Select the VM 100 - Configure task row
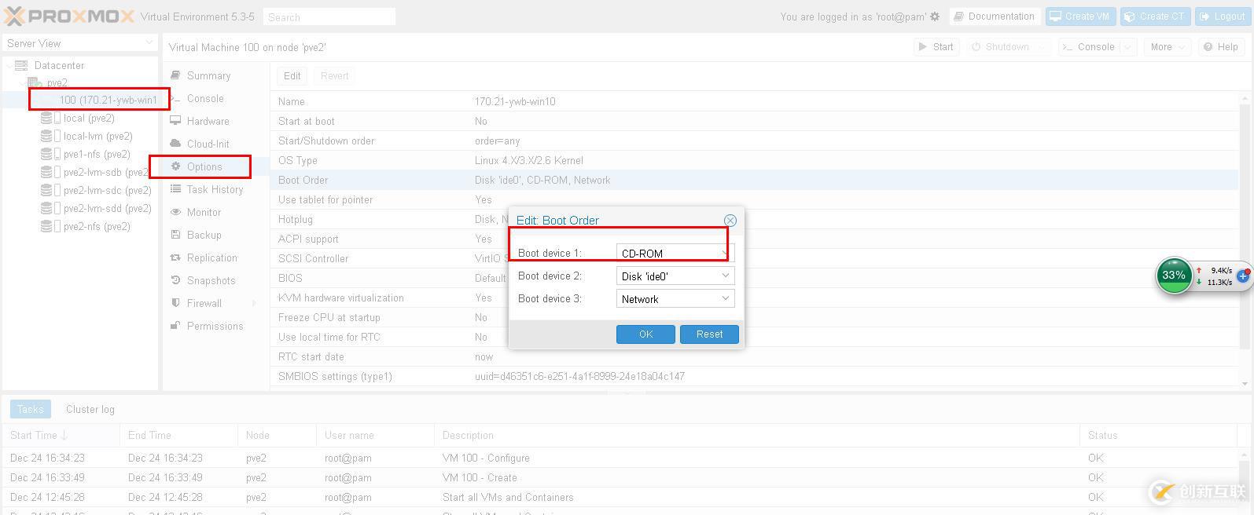 [x=621, y=458]
